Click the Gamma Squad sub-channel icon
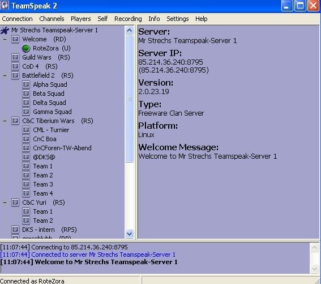 click(26, 112)
